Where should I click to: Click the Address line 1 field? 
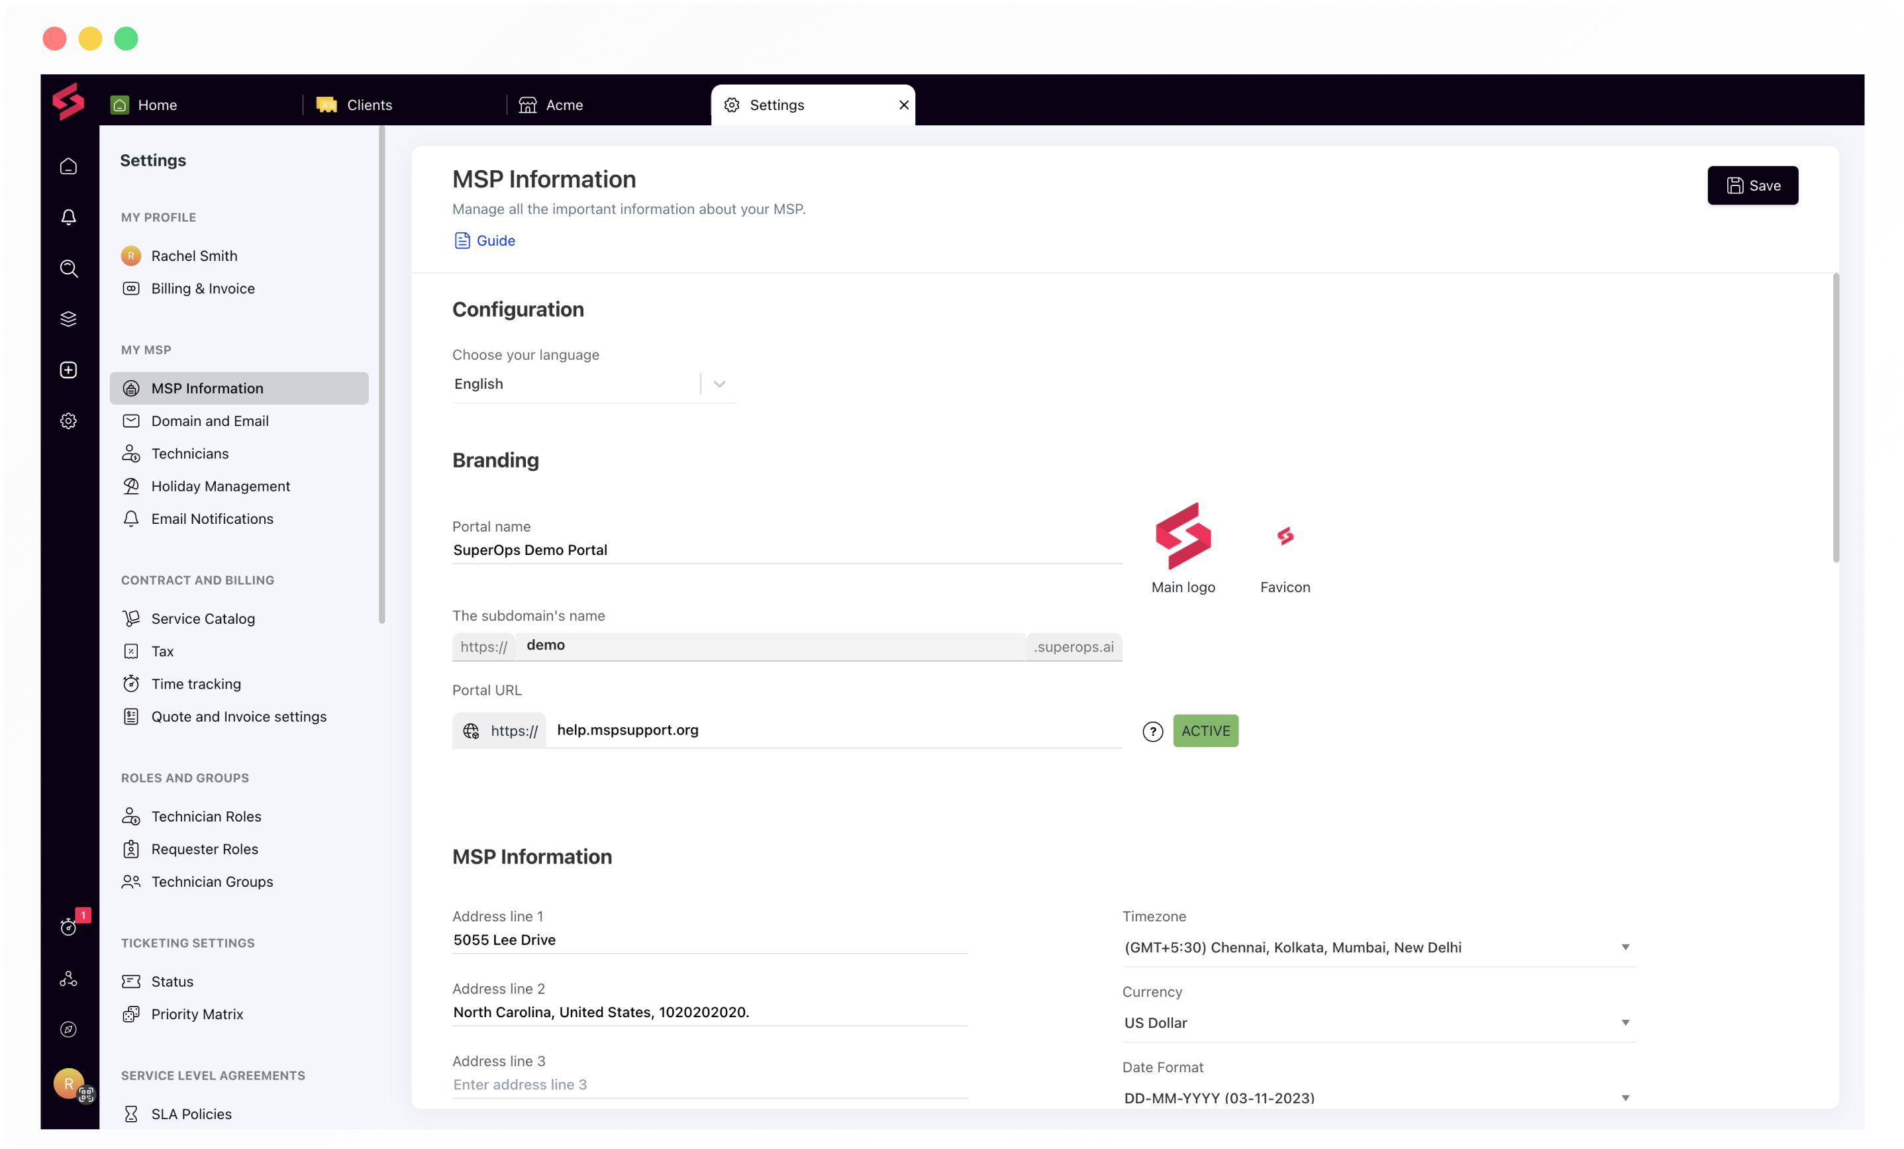(x=709, y=940)
